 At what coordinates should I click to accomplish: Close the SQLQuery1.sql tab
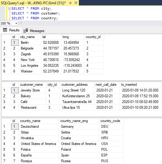76,3
